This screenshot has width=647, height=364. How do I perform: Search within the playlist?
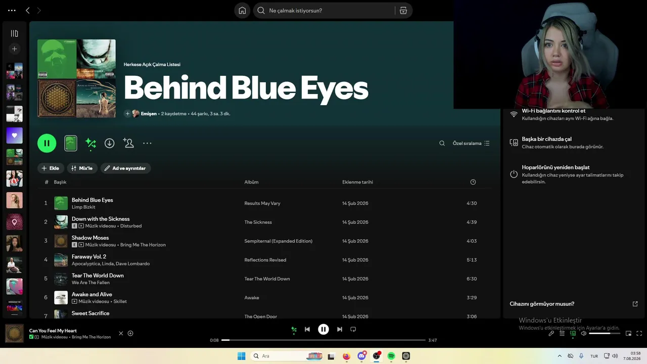tap(442, 143)
